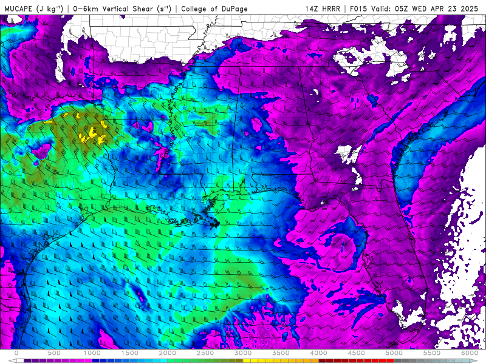Click the MUCAPE (J kg⁻¹) title label

(x=34, y=8)
